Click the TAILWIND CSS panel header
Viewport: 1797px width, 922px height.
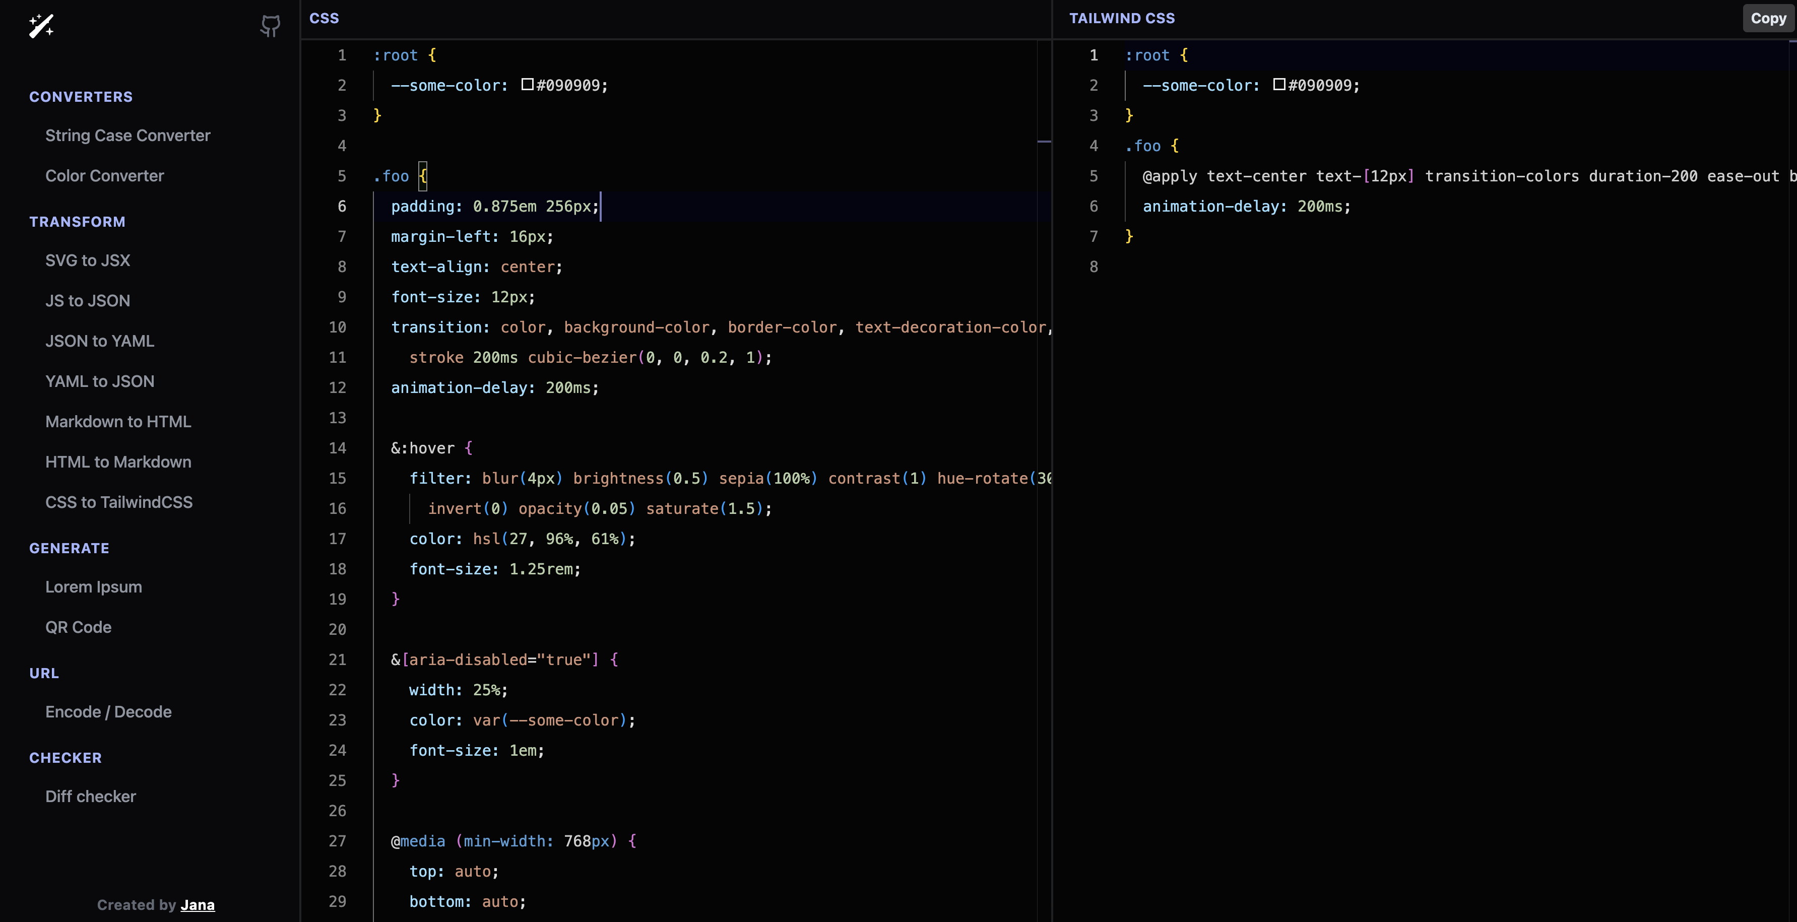point(1122,18)
